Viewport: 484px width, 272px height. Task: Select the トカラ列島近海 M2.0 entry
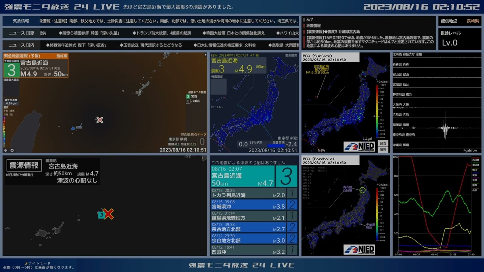point(254,193)
